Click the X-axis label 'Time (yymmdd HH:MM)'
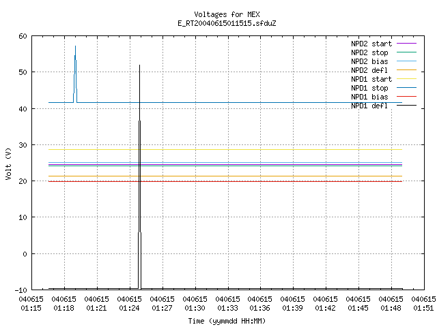Viewport: 437px width, 327px height. tap(227, 321)
